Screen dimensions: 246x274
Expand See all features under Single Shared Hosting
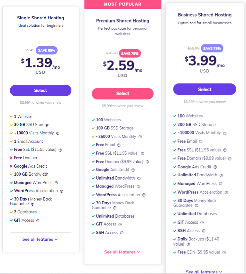click(40, 239)
